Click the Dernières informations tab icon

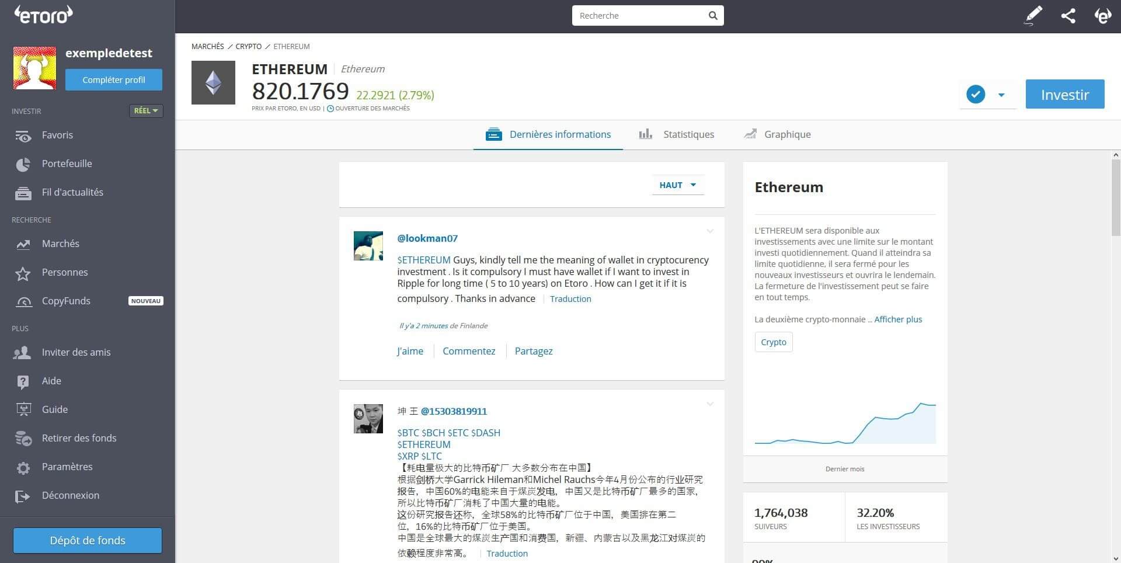(x=493, y=134)
